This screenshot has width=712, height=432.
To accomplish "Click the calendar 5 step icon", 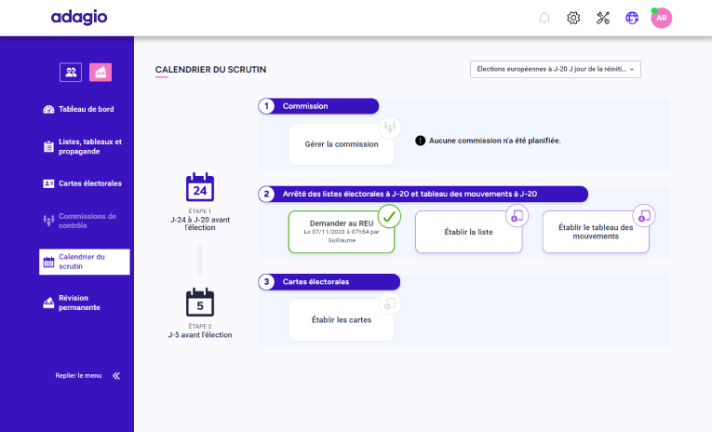I will coord(200,302).
